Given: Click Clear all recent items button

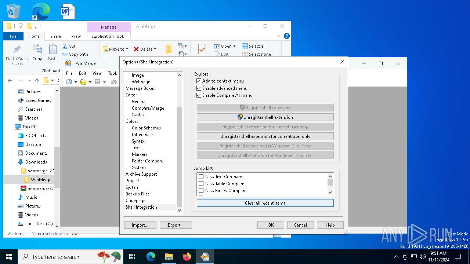Looking at the screenshot, I should pyautogui.click(x=265, y=203).
